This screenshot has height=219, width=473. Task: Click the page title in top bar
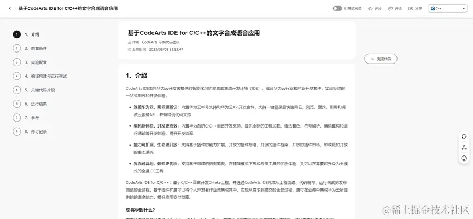click(68, 8)
